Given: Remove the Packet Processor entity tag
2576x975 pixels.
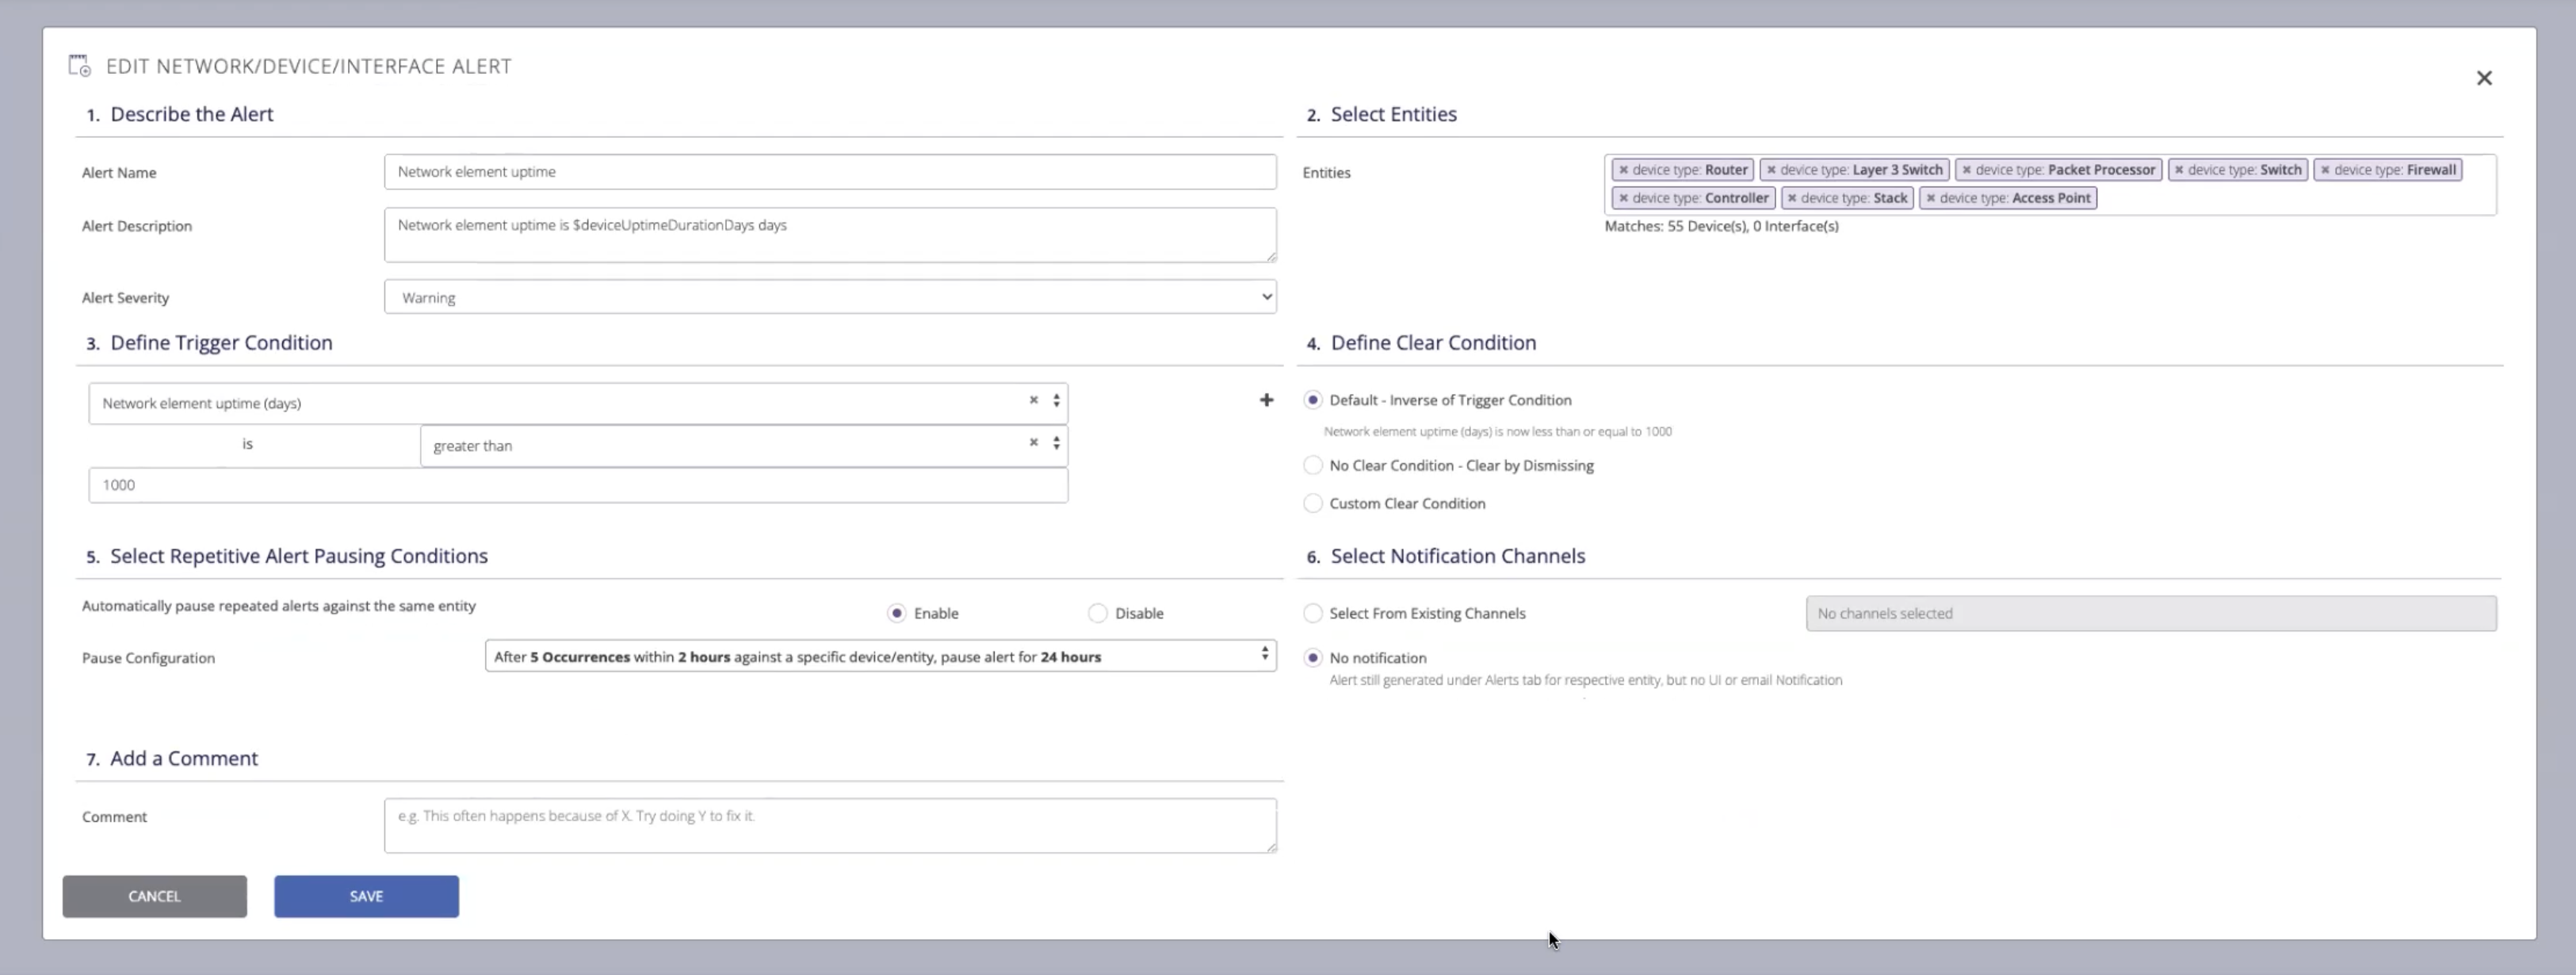Looking at the screenshot, I should [x=1966, y=170].
